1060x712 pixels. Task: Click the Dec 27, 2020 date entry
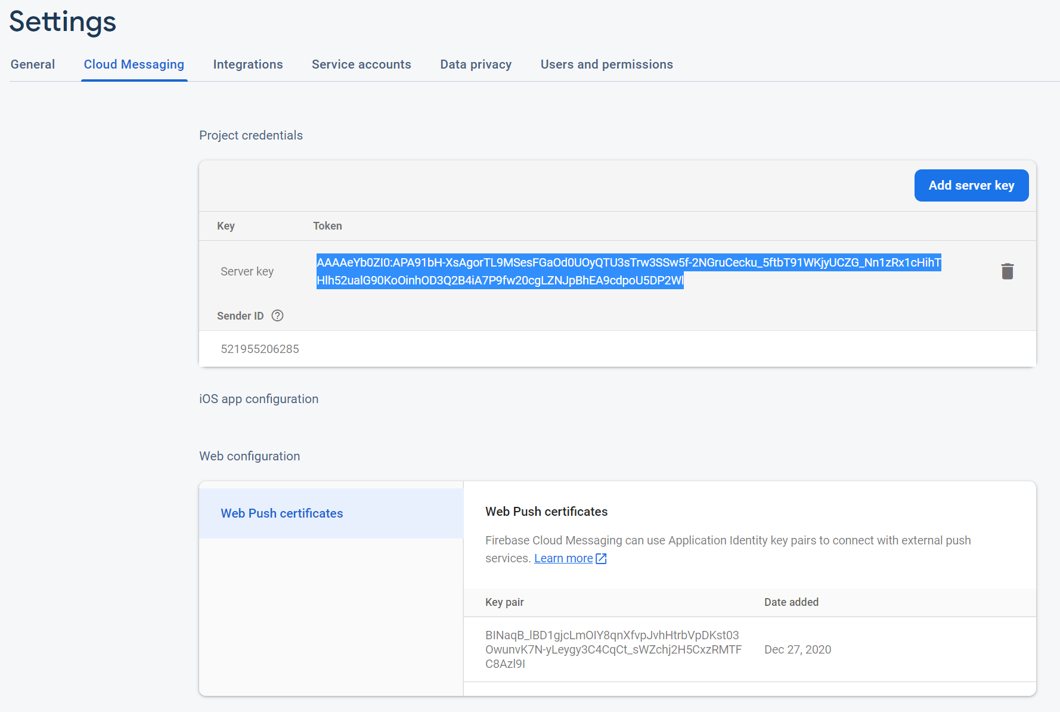pyautogui.click(x=798, y=649)
